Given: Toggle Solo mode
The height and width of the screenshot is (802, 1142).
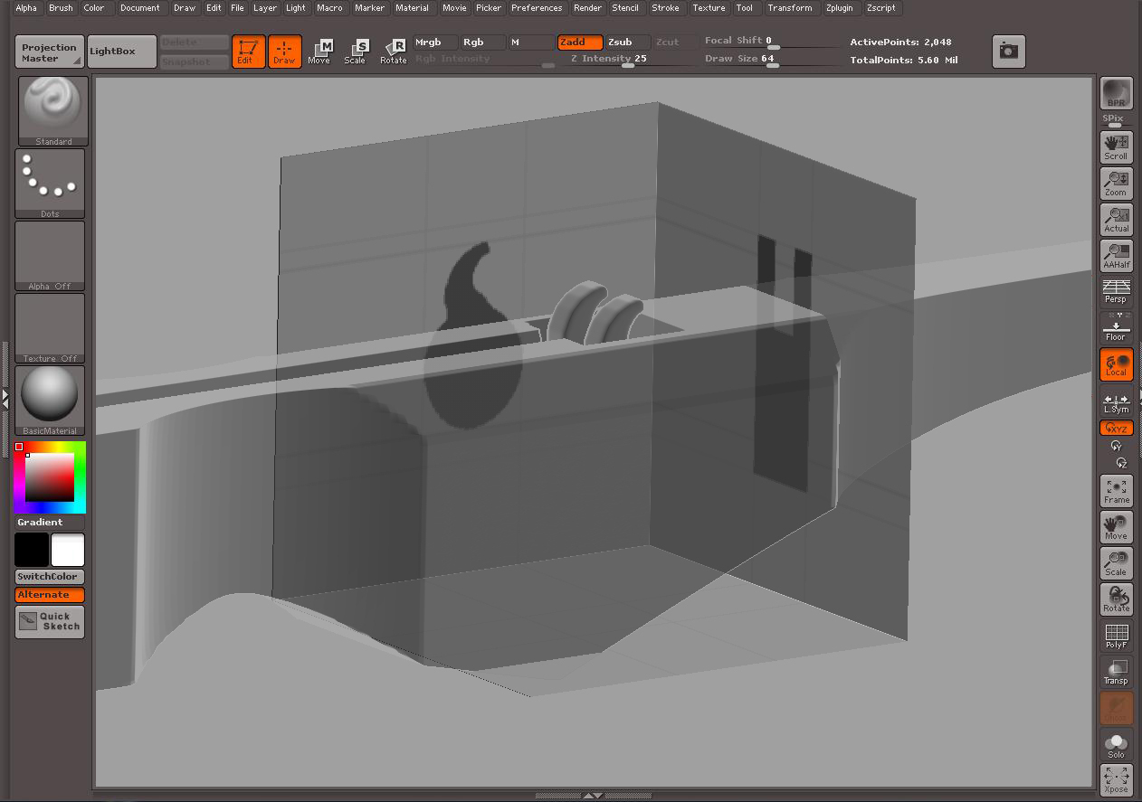Looking at the screenshot, I should pyautogui.click(x=1116, y=745).
